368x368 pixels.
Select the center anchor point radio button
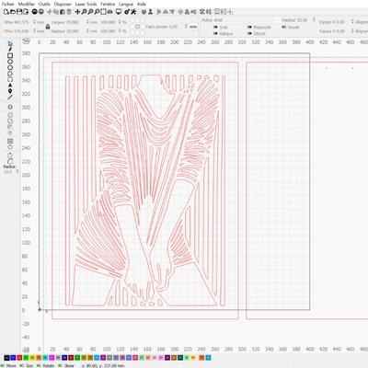[x=137, y=27]
